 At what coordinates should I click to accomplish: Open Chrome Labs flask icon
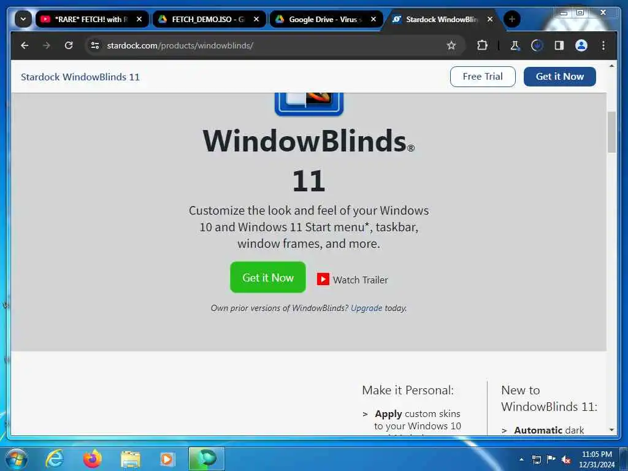click(515, 45)
